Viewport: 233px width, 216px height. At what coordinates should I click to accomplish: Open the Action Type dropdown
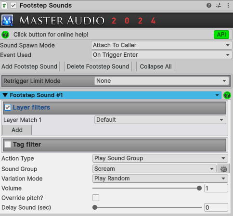(x=160, y=158)
